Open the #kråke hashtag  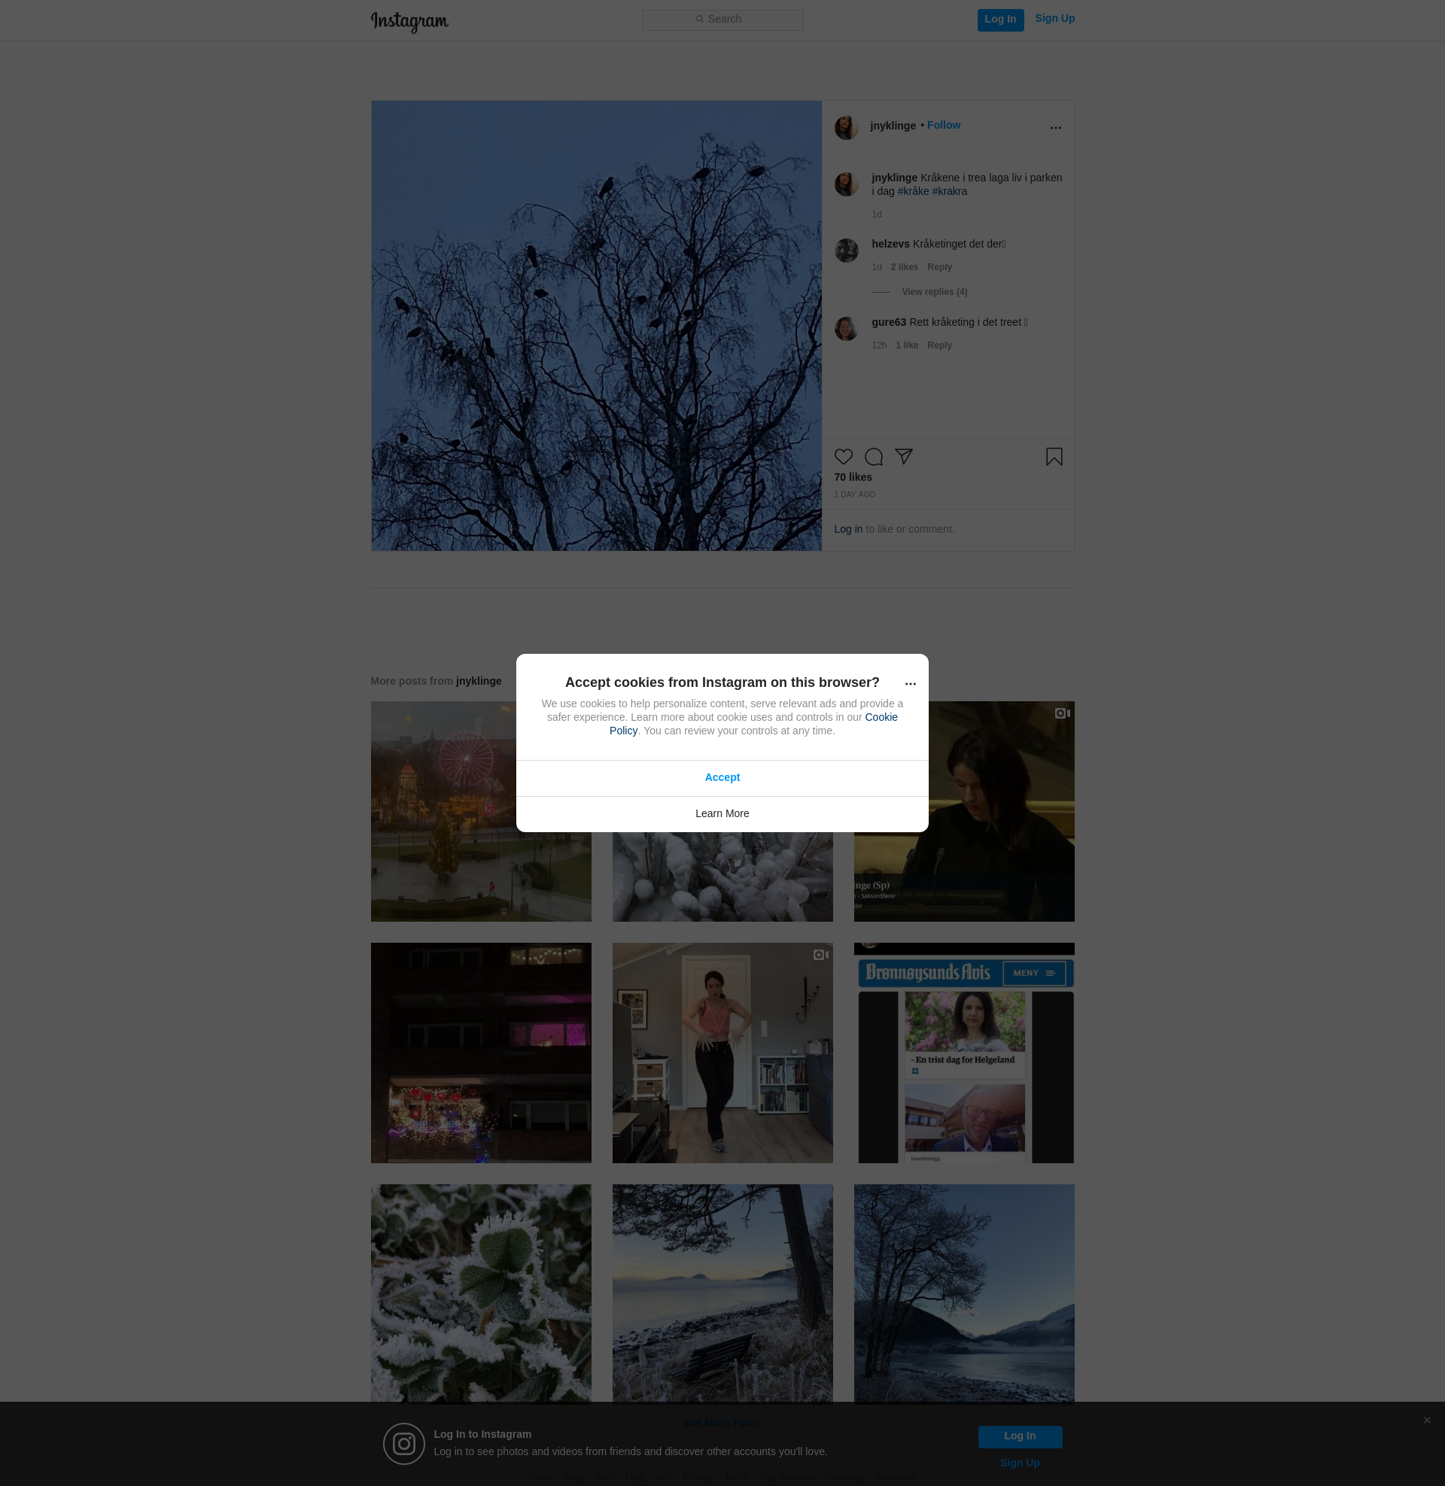(913, 191)
